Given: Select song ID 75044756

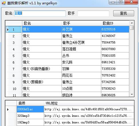Looking at the screenshot, I should pos(115,42).
